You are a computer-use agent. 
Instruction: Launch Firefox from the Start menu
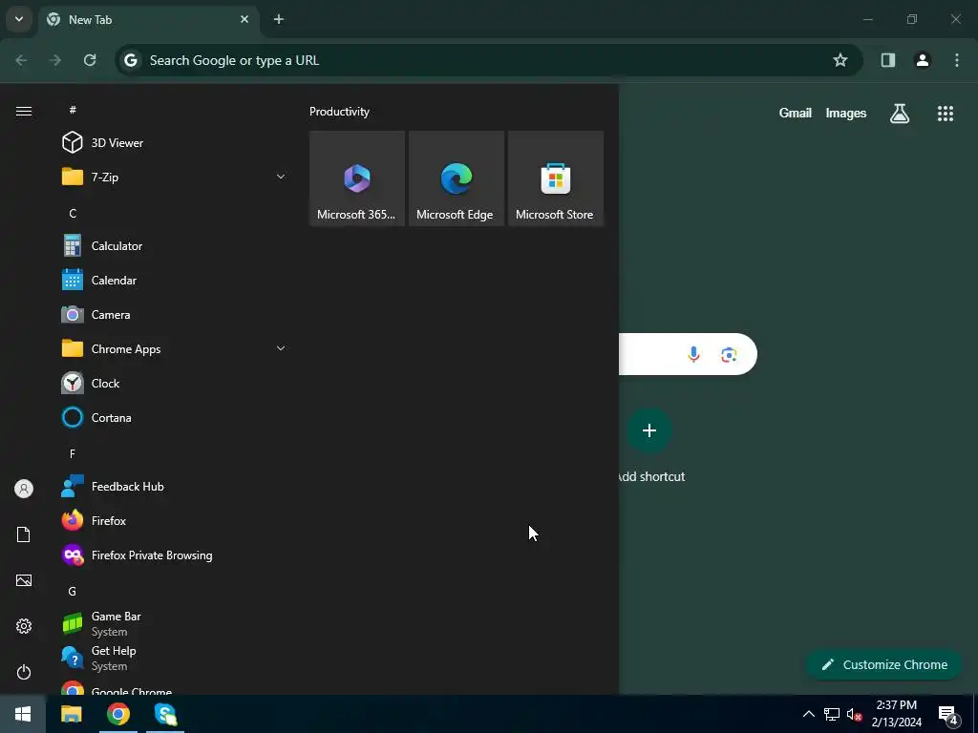point(175,520)
